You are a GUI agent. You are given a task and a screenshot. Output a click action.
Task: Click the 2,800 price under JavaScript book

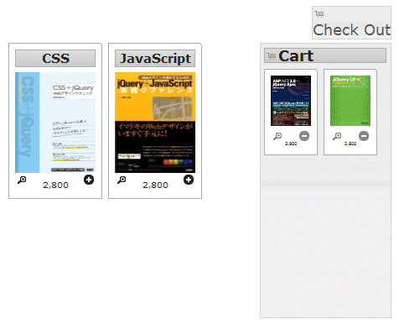[x=155, y=186]
